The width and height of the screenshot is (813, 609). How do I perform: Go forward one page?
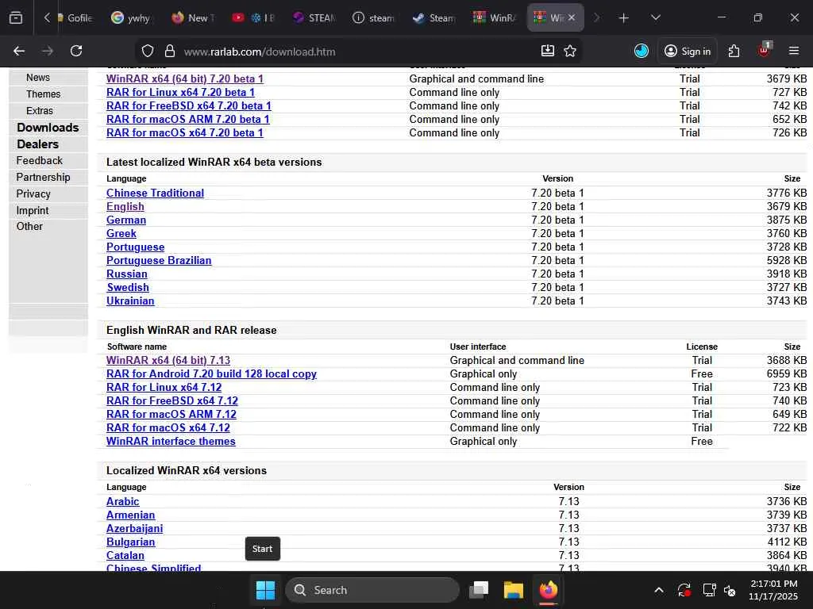click(48, 51)
